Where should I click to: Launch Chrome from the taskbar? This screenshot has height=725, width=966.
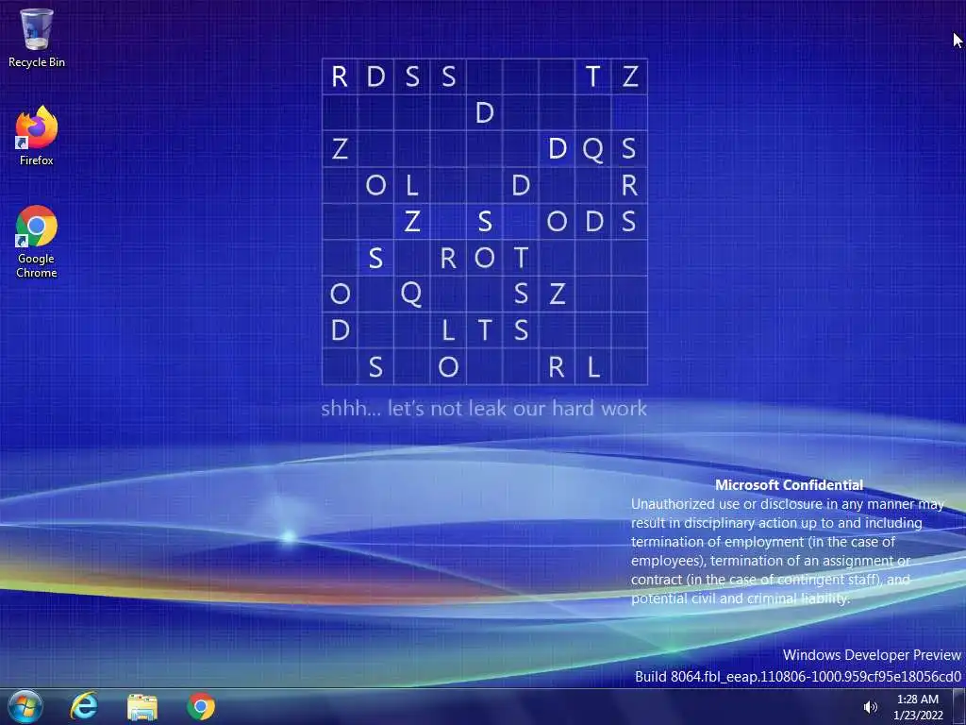[201, 706]
